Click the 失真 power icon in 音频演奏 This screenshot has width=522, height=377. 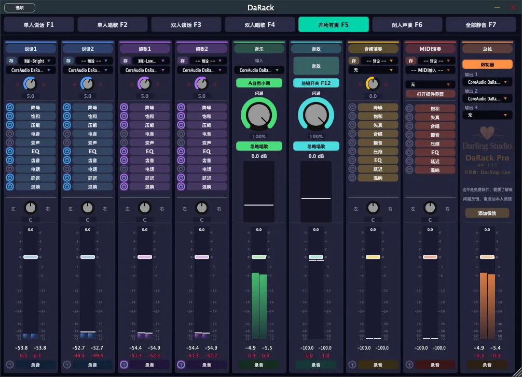352,125
